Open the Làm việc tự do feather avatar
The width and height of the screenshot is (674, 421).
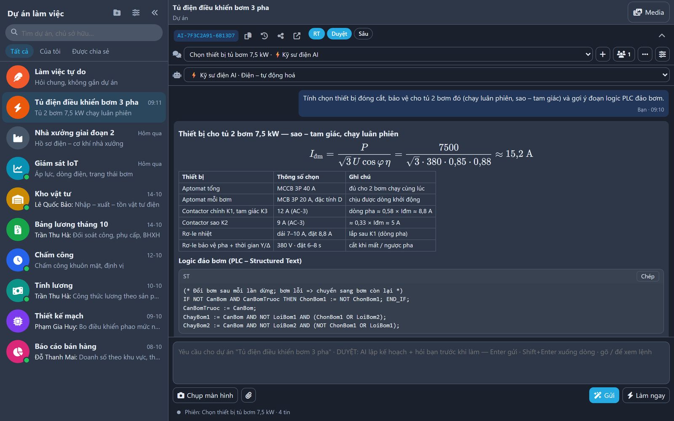[x=18, y=77]
